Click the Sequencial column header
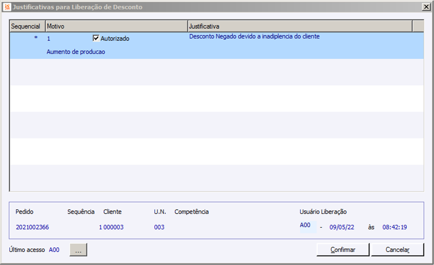Screen dimensions: 434x265 [27, 26]
